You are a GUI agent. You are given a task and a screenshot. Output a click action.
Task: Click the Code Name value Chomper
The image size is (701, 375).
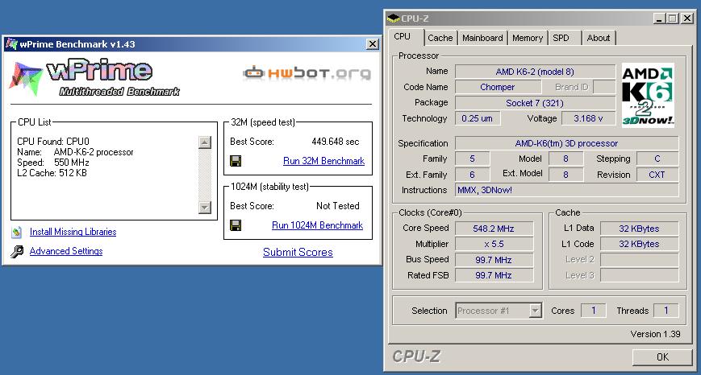497,87
